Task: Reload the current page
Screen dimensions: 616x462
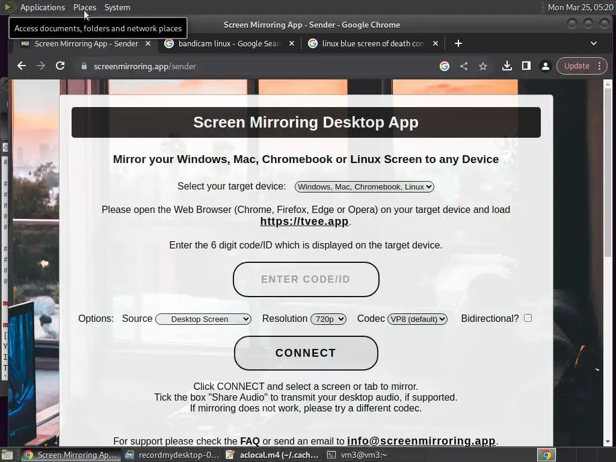Action: pos(60,66)
